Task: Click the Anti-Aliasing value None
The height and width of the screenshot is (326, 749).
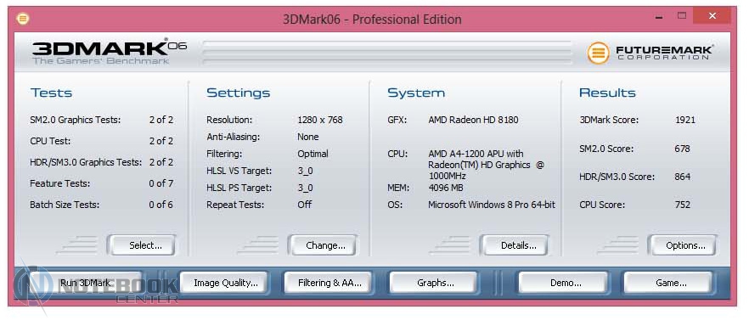Action: click(307, 137)
